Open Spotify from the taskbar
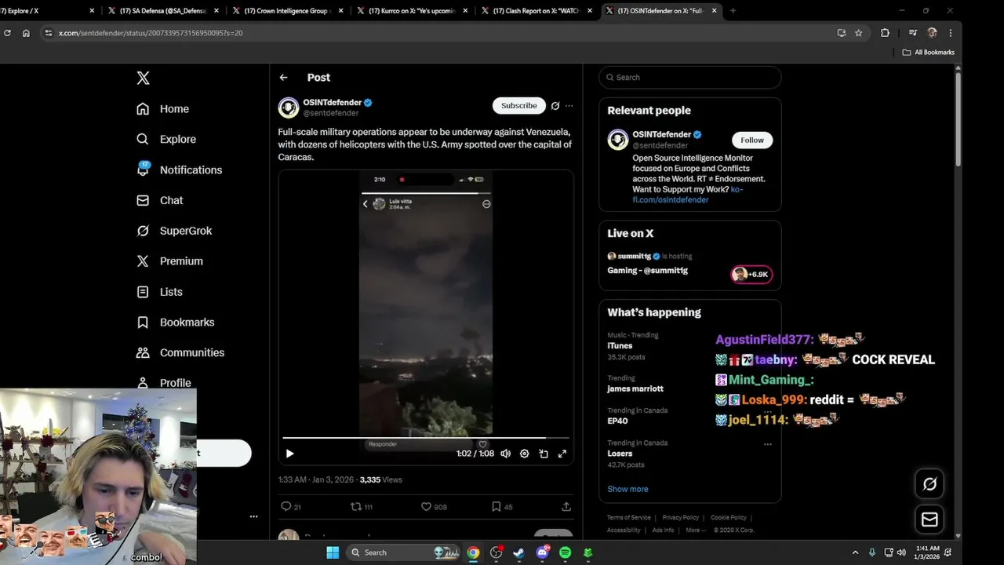Viewport: 1004px width, 565px height. [566, 552]
